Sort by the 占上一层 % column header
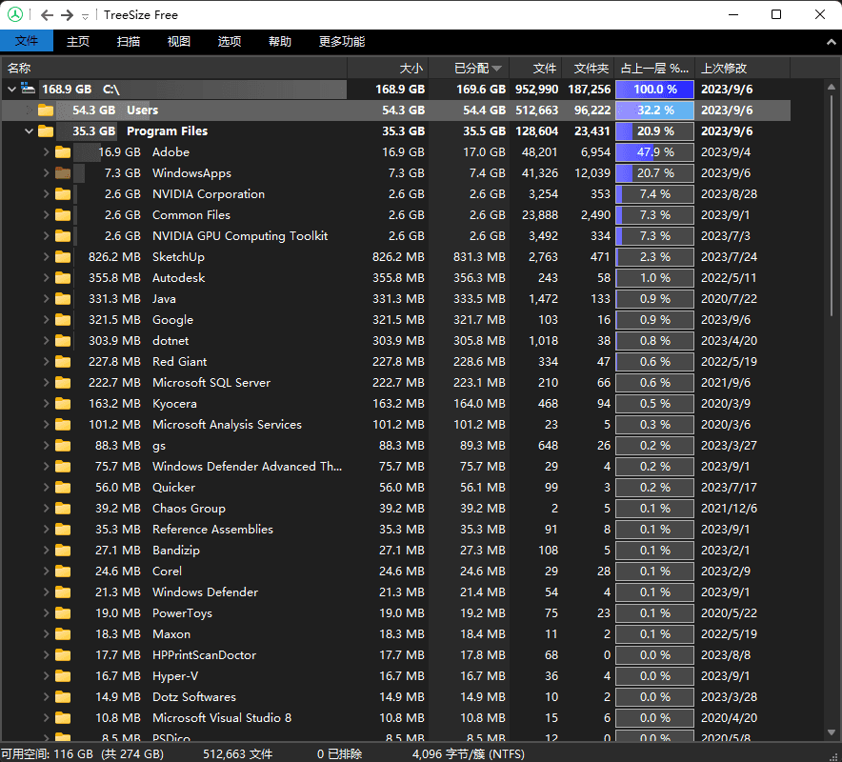 tap(654, 69)
